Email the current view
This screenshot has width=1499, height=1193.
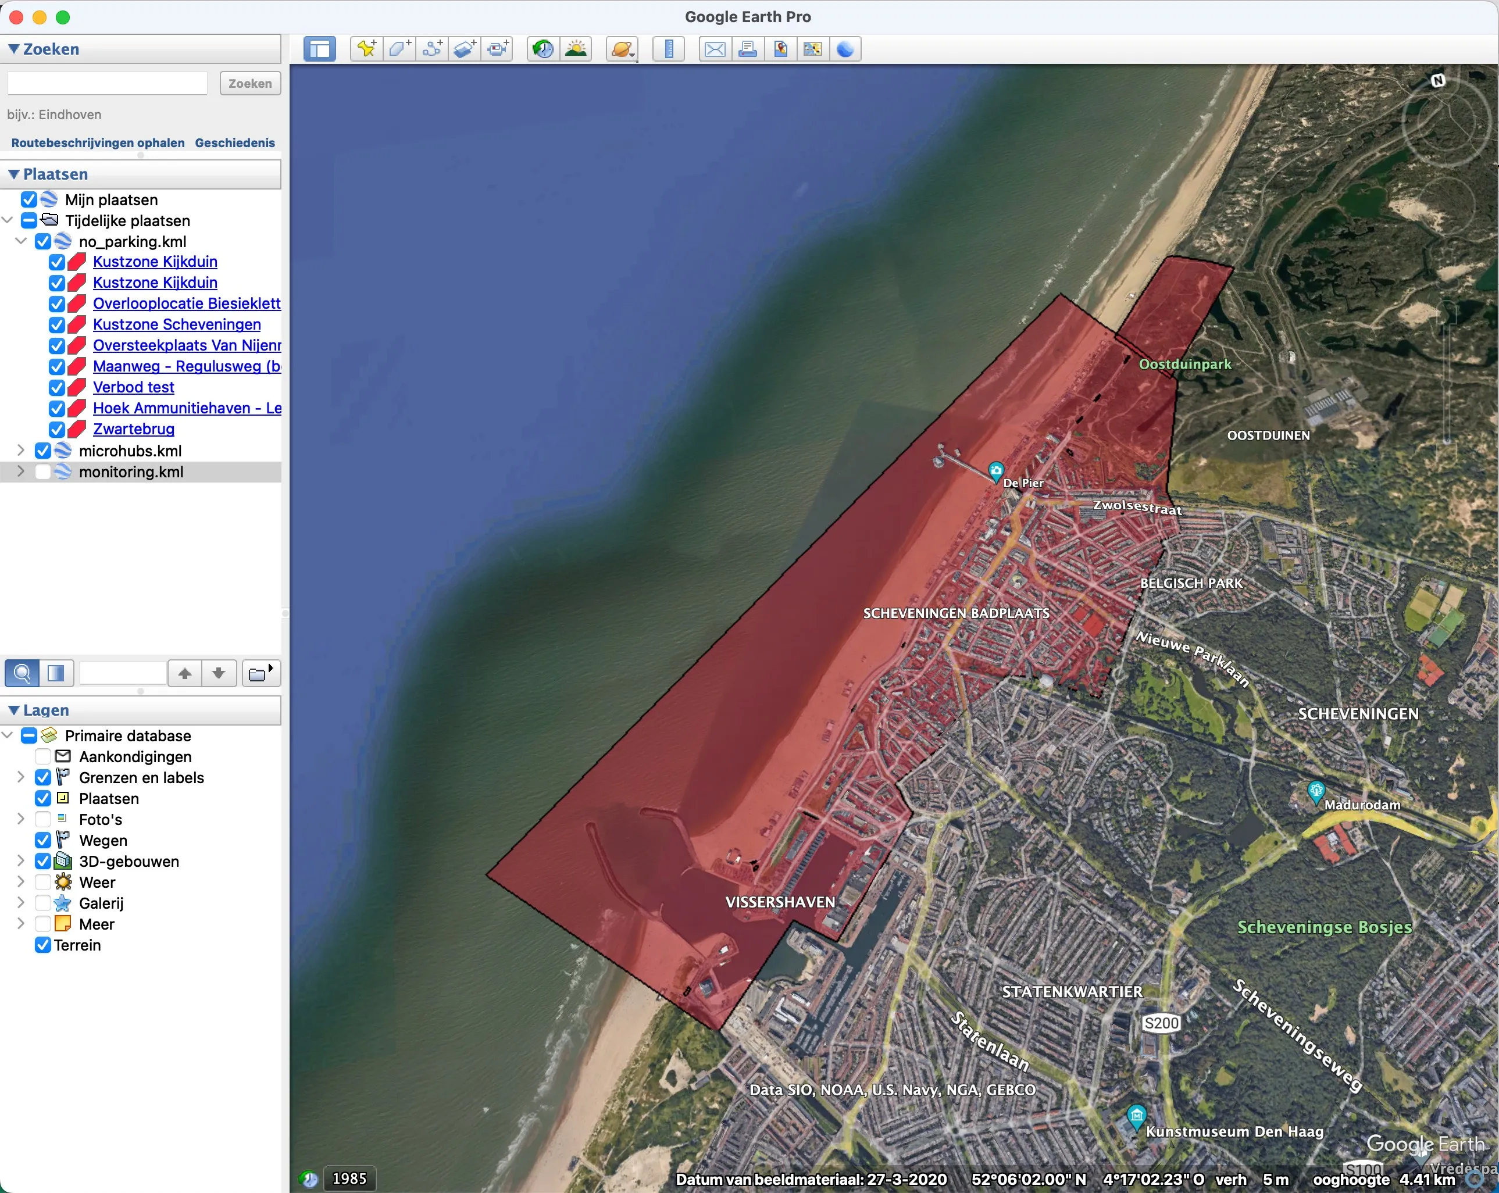coord(714,49)
